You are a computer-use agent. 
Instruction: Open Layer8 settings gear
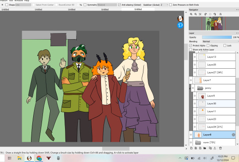tap(233, 135)
